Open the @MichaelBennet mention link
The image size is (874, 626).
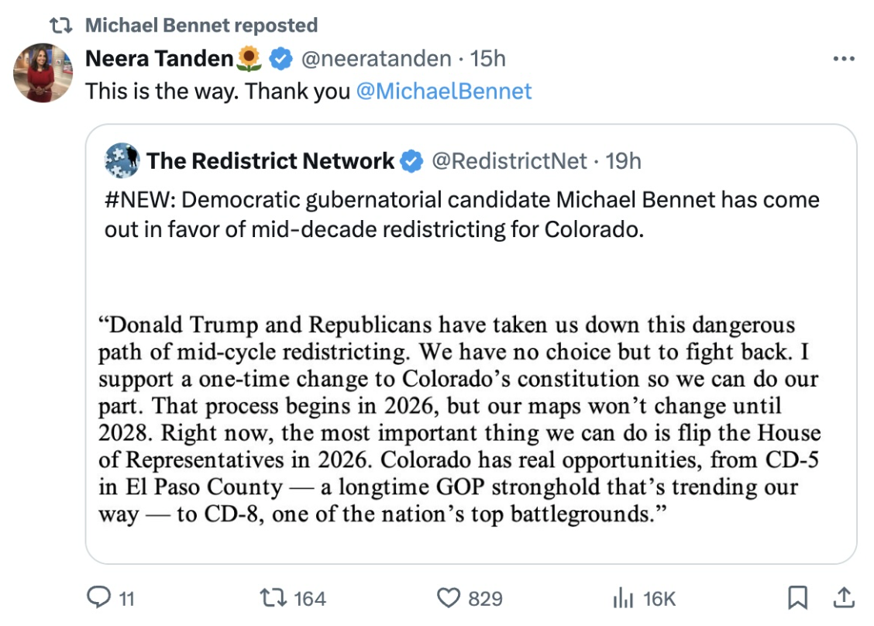pyautogui.click(x=444, y=91)
